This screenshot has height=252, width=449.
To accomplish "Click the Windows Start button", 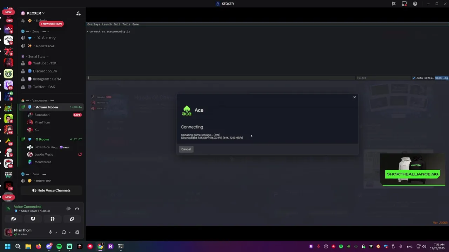I will (7, 246).
